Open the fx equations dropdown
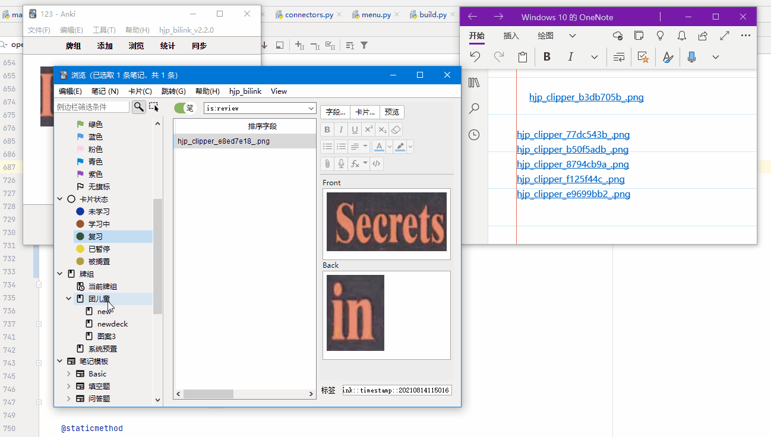This screenshot has width=771, height=437. click(x=359, y=164)
